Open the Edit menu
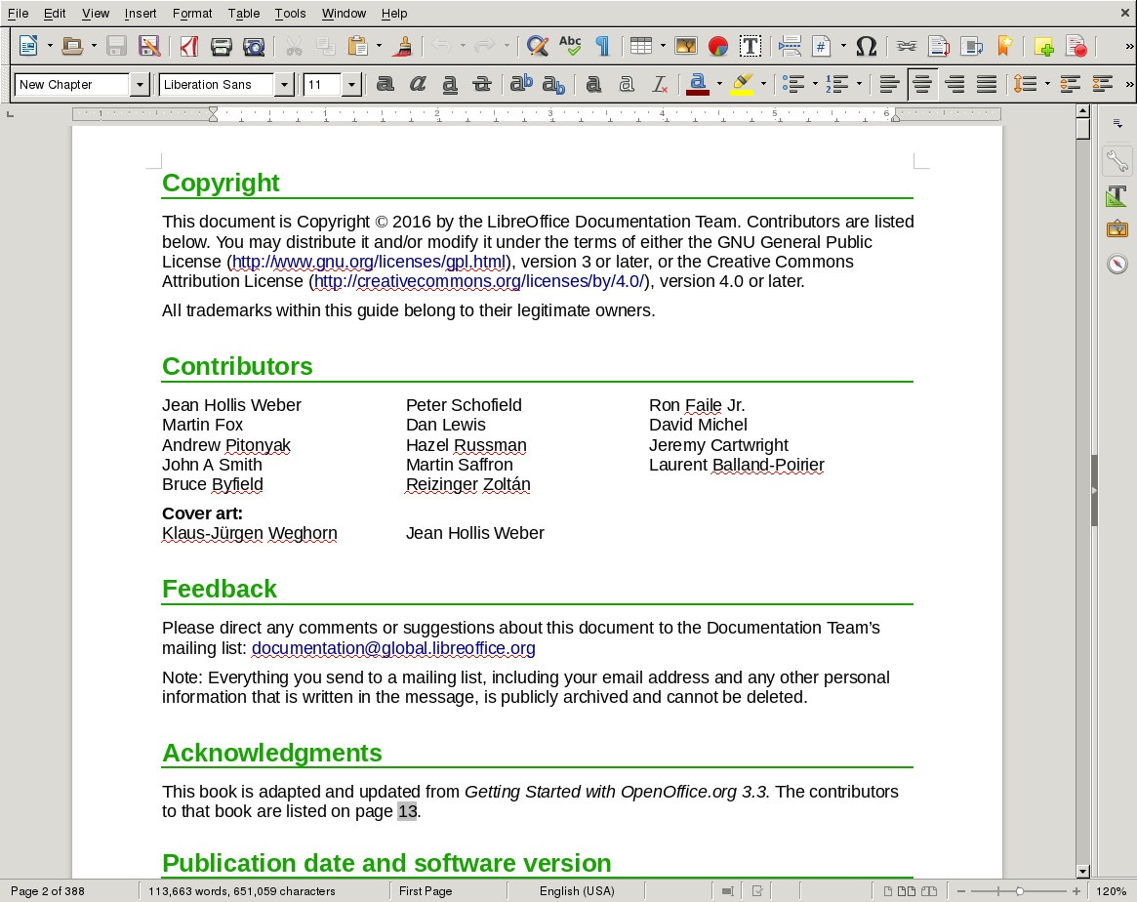The width and height of the screenshot is (1137, 902). [x=55, y=13]
